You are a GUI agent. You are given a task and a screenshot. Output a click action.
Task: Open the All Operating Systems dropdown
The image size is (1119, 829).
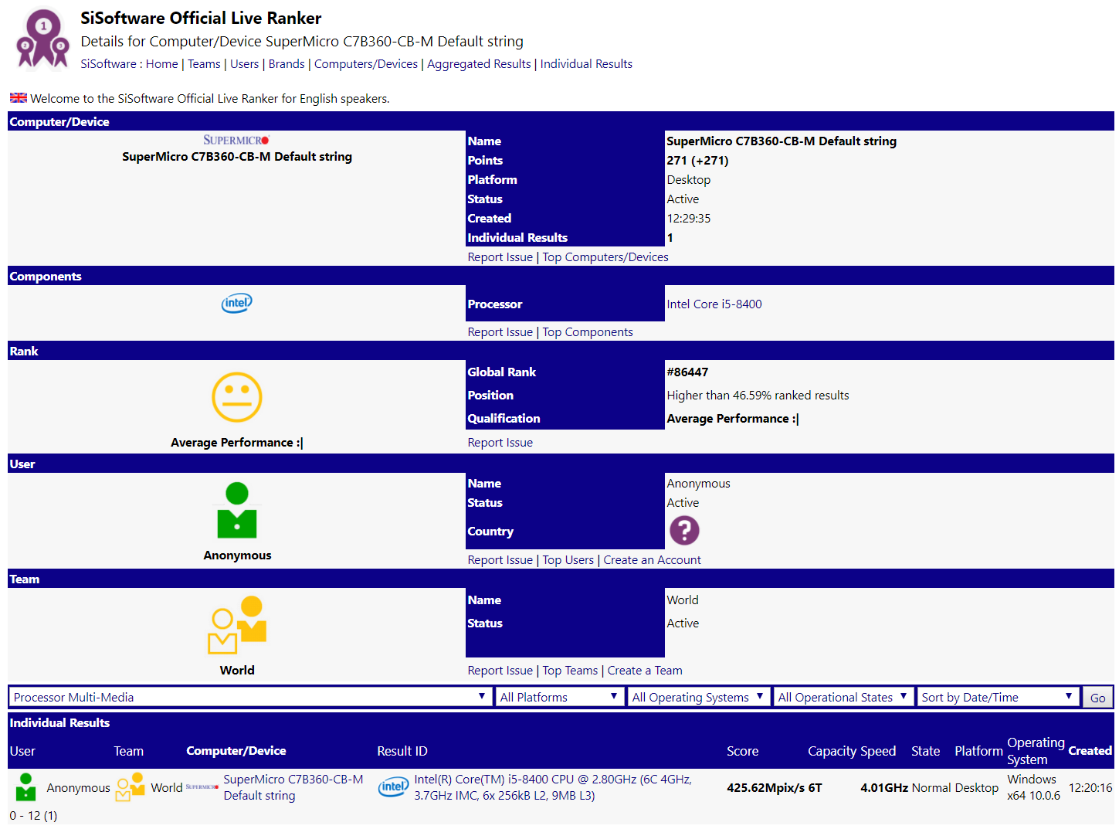(x=697, y=696)
